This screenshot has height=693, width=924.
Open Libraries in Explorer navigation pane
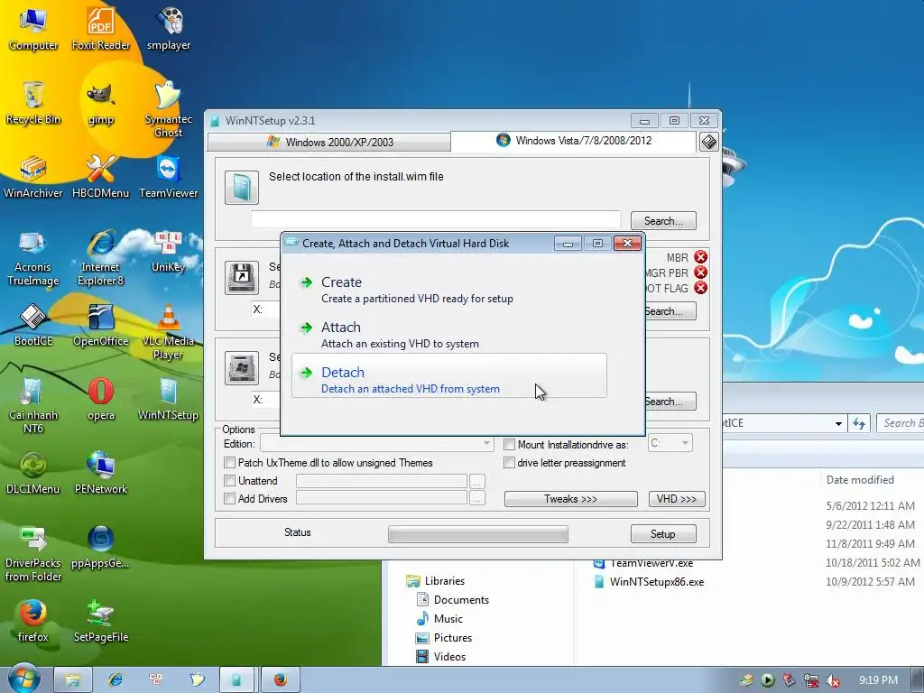point(436,581)
